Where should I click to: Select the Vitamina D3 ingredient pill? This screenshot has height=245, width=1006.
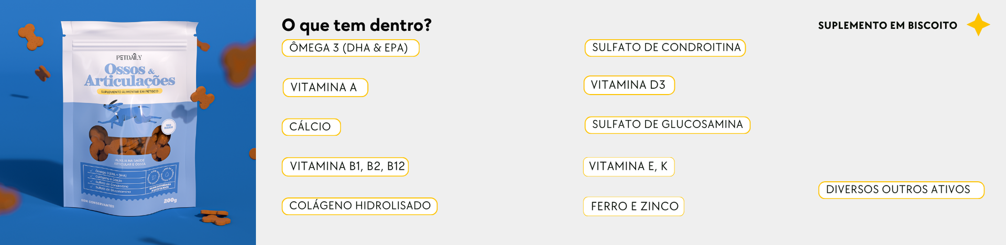point(629,85)
